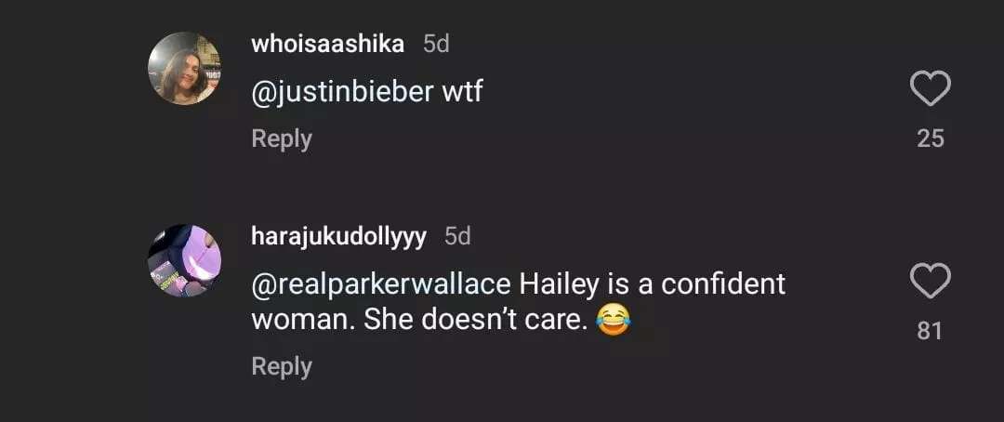Click the "Hailey is a confident" text

652,284
